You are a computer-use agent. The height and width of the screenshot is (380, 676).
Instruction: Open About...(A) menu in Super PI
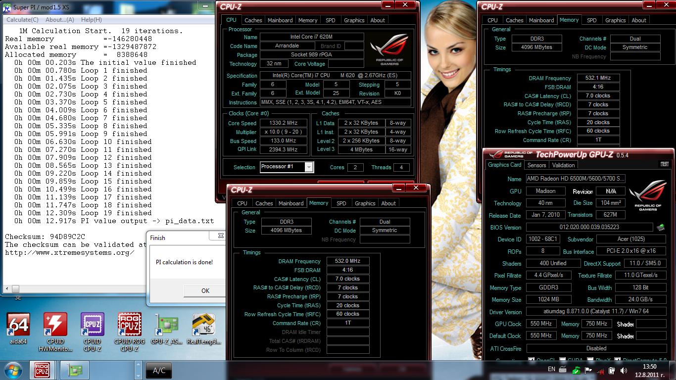(59, 20)
